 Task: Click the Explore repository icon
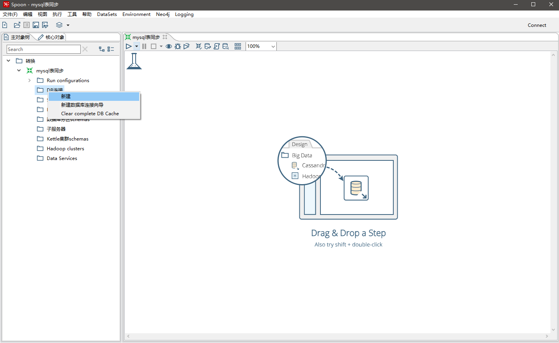point(27,25)
